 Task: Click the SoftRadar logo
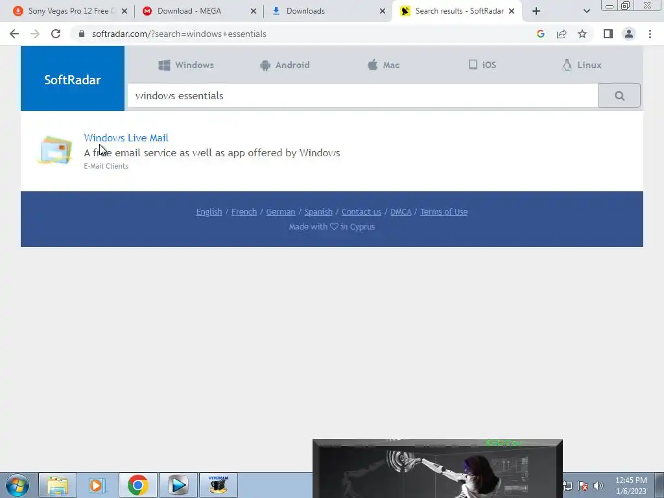coord(73,79)
